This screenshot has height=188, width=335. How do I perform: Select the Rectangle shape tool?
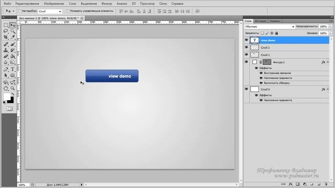pyautogui.click(x=13, y=75)
